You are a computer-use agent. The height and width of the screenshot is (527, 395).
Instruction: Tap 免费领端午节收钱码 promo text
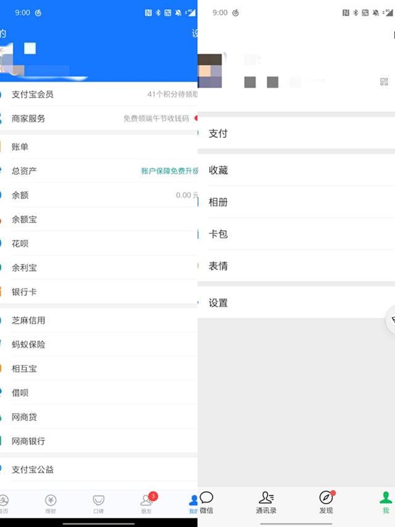pyautogui.click(x=156, y=118)
